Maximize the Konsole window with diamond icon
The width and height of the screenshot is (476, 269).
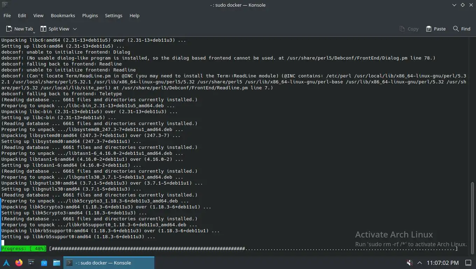click(x=462, y=5)
